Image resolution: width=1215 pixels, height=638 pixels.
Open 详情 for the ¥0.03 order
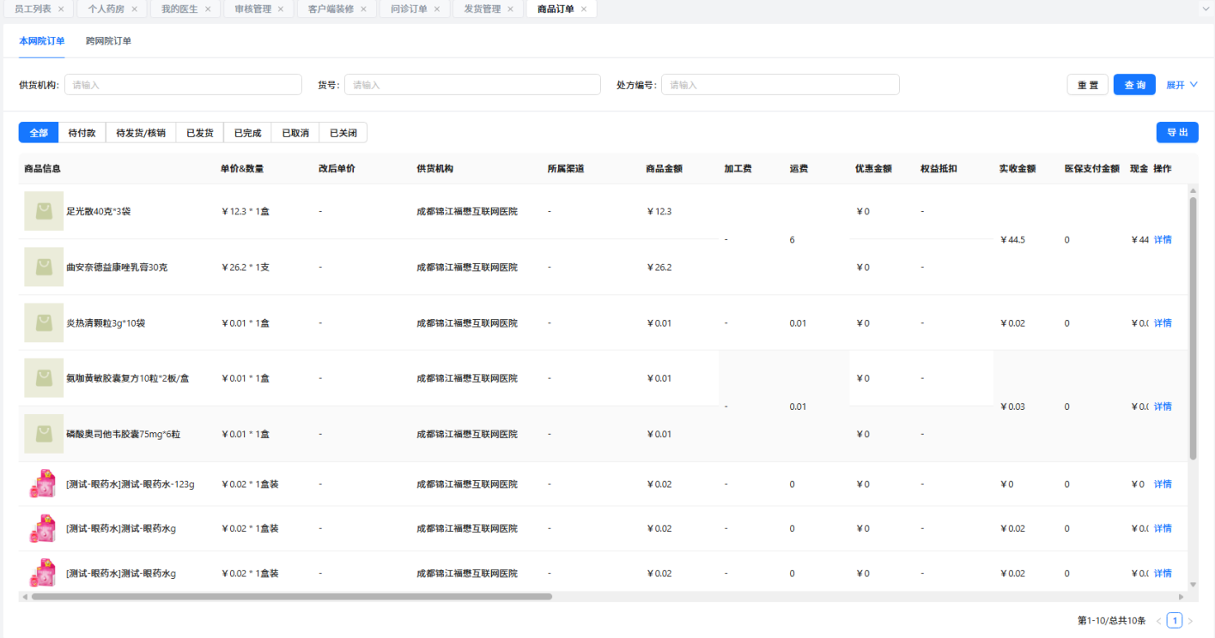pyautogui.click(x=1163, y=406)
